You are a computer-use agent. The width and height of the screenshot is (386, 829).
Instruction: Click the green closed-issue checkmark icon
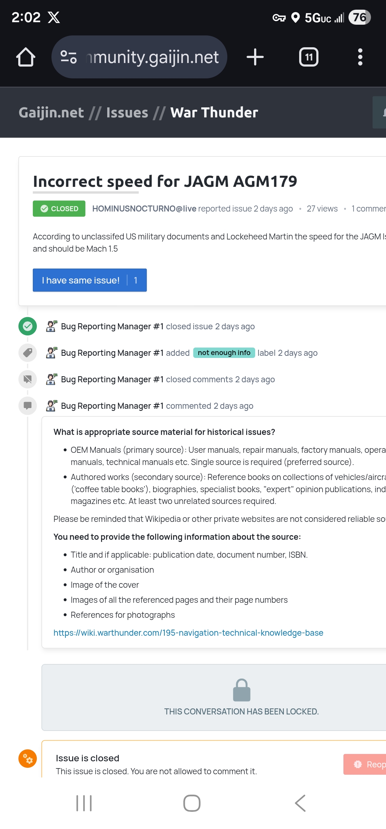click(28, 326)
